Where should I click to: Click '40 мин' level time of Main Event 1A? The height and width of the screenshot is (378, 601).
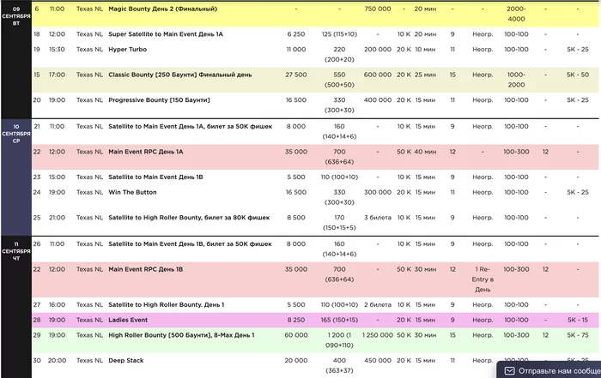click(425, 152)
